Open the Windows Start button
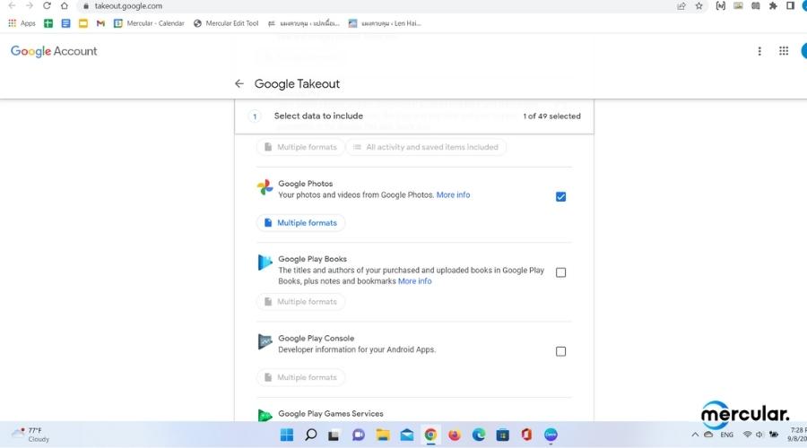This screenshot has height=448, width=807. pos(287,435)
